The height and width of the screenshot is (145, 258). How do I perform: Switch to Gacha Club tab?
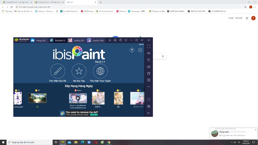pyautogui.click(x=95, y=41)
